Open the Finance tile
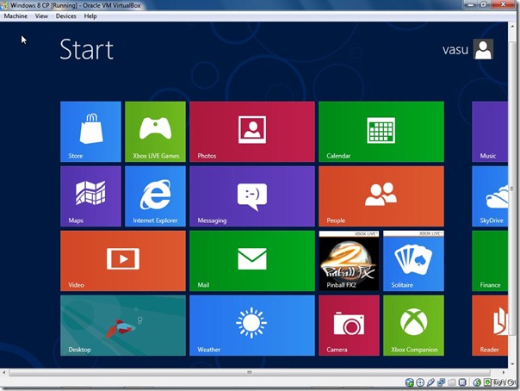Image resolution: width=520 pixels, height=391 pixels. 490,261
